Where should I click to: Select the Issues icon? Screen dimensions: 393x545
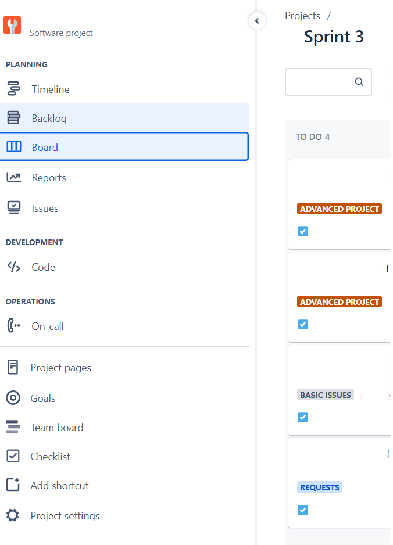14,207
